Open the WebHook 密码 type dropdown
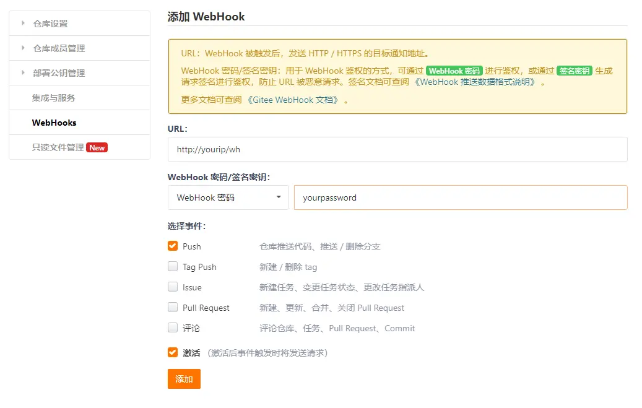This screenshot has width=642, height=408. [228, 197]
